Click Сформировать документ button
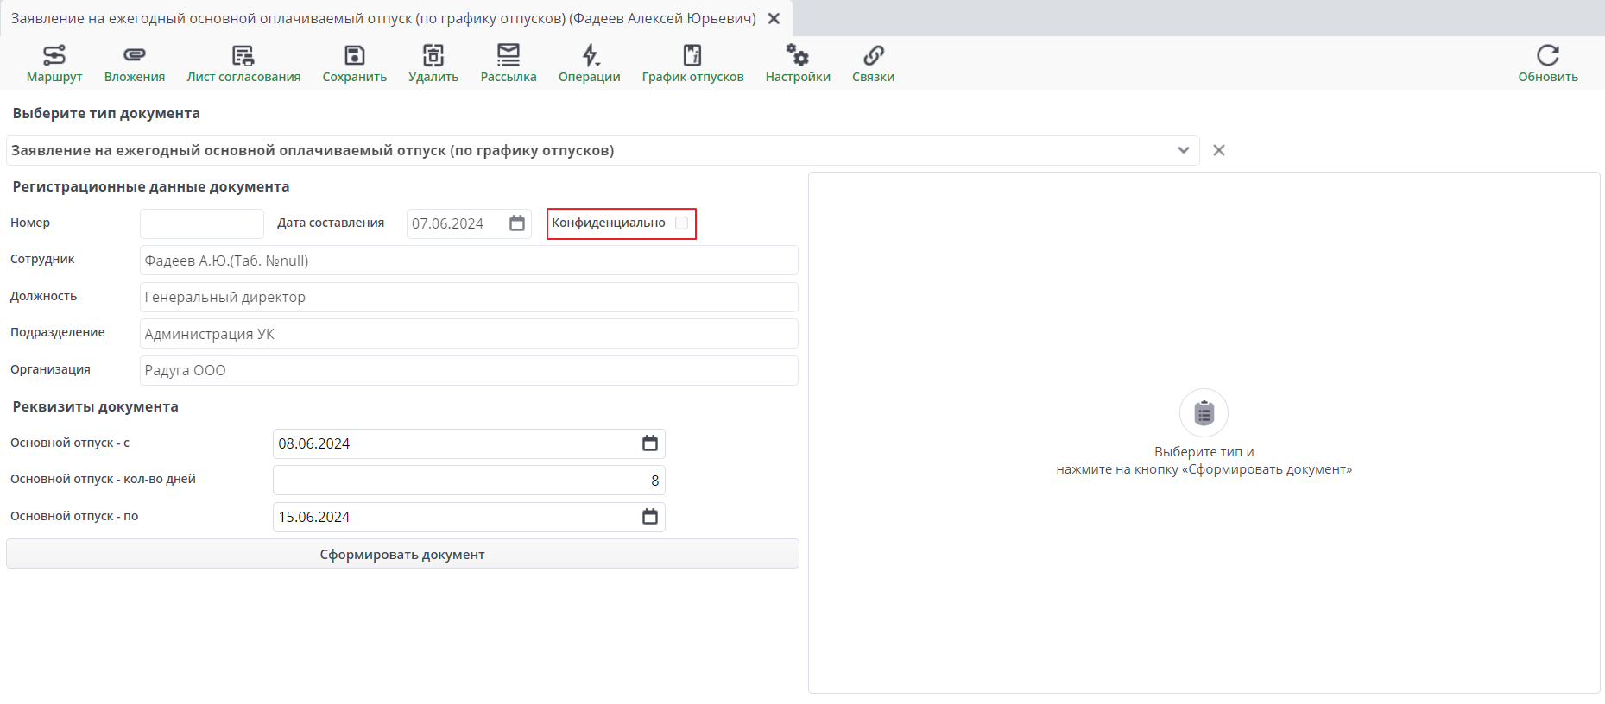1605x704 pixels. 402,554
